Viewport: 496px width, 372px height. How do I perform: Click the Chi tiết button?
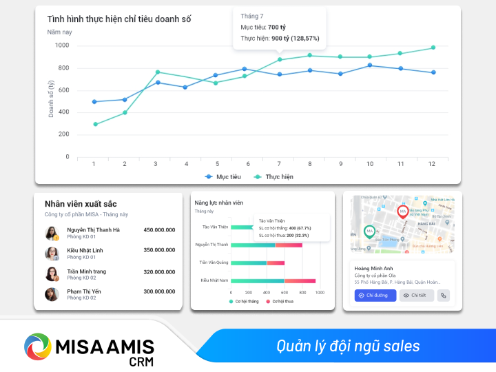pyautogui.click(x=416, y=296)
